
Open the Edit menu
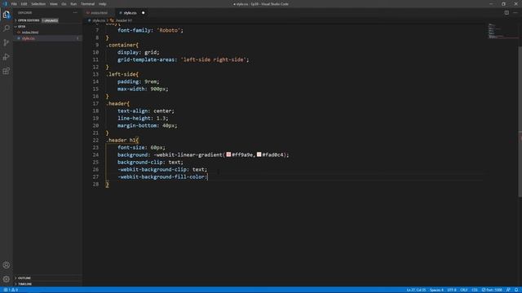click(x=24, y=4)
